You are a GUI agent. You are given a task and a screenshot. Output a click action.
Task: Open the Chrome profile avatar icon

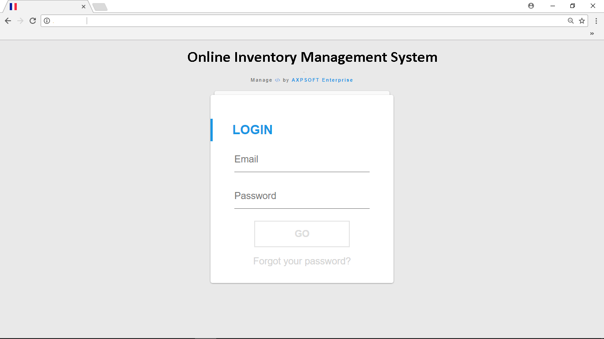point(531,6)
